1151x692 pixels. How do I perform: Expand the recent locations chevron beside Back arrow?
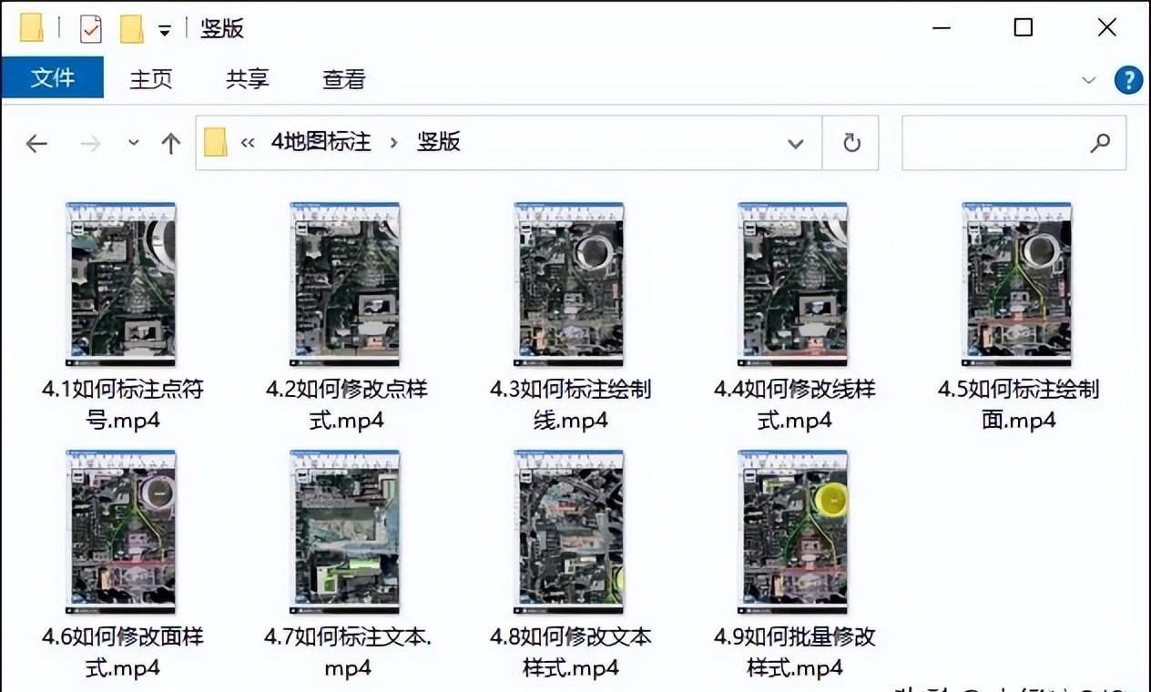click(133, 143)
